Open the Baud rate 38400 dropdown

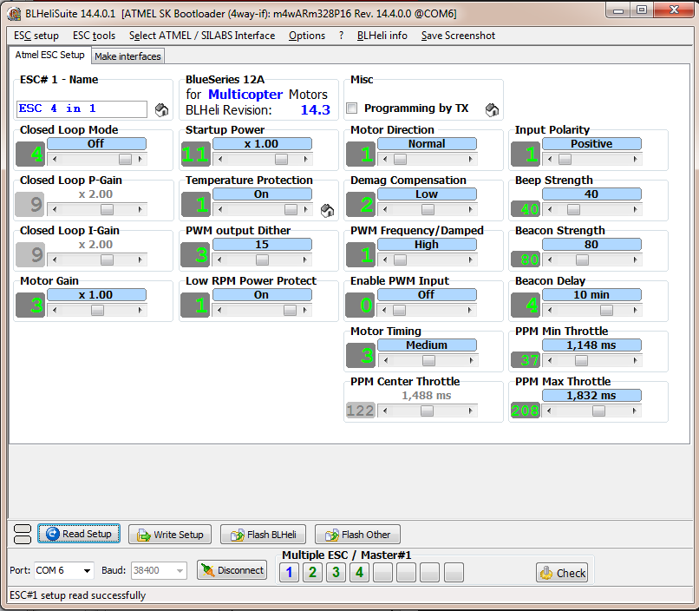[158, 570]
